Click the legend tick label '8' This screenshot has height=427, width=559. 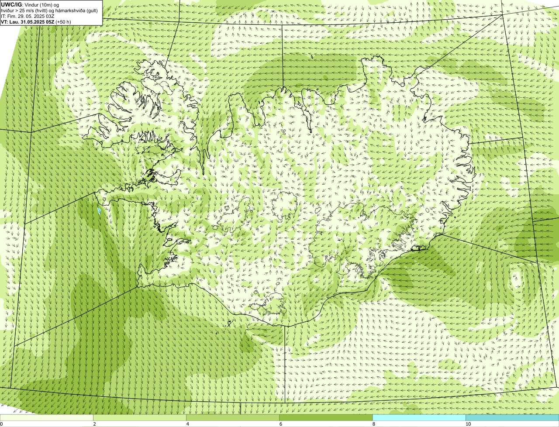coord(374,424)
